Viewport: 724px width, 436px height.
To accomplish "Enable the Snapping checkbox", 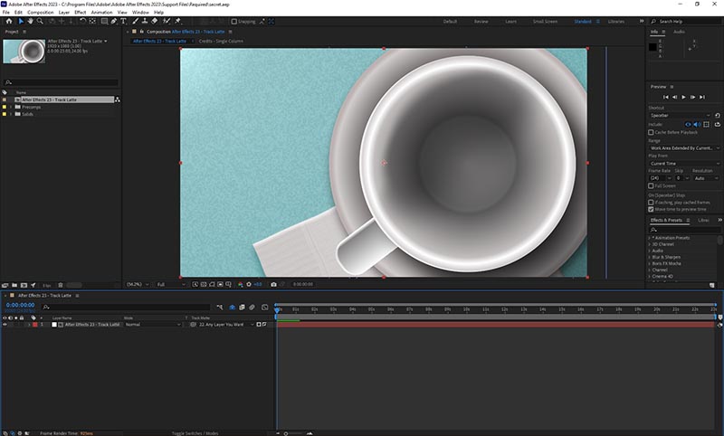I will 233,21.
